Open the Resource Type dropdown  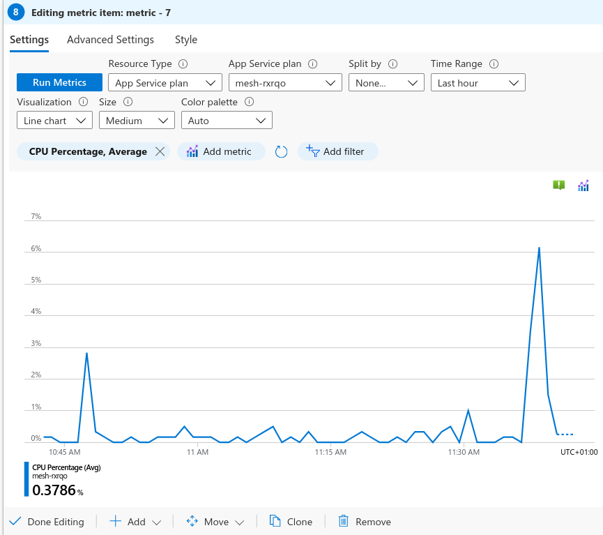click(165, 83)
